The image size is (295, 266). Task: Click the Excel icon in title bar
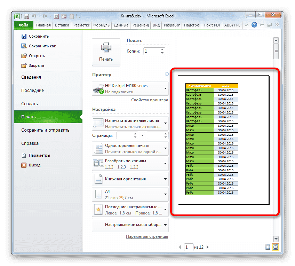point(17,16)
